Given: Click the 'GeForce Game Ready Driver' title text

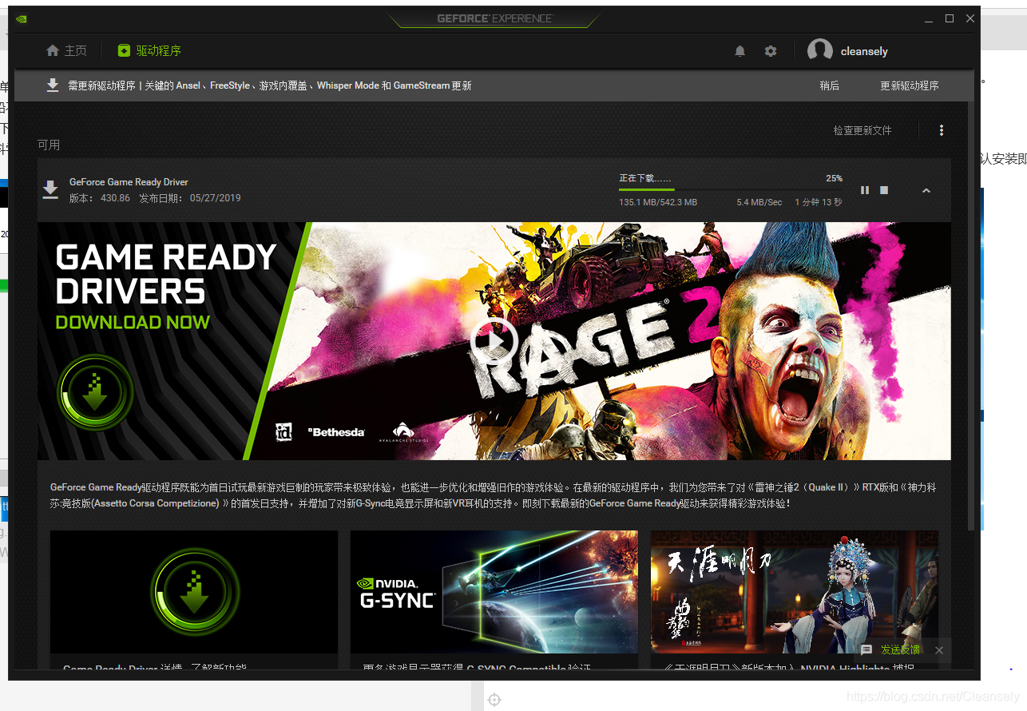Looking at the screenshot, I should [129, 182].
